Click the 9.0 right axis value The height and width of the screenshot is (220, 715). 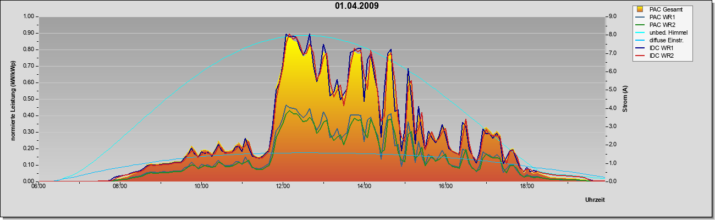pos(612,16)
